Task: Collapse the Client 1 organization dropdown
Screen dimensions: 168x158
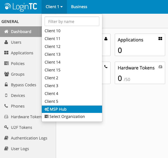Action: tap(54, 7)
